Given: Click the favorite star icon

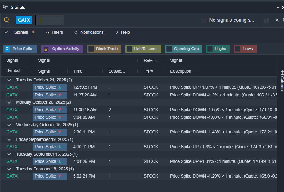Looking at the screenshot, I should [204, 20].
